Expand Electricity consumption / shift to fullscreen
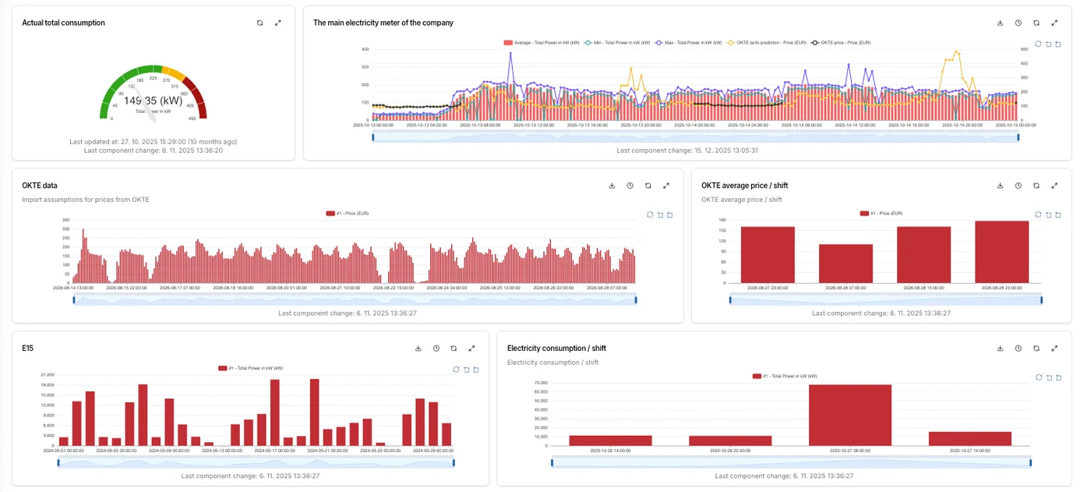Image resolution: width=1091 pixels, height=492 pixels. pos(1054,349)
